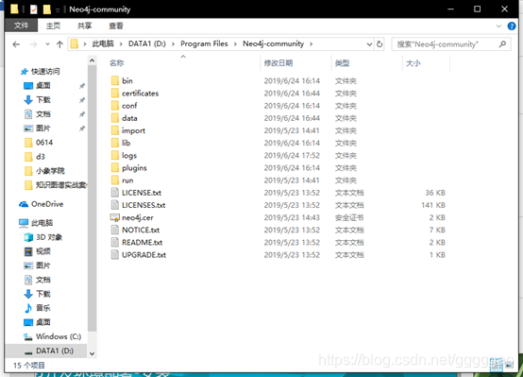Sort by 类型 column header
This screenshot has height=377, width=523.
(x=343, y=62)
